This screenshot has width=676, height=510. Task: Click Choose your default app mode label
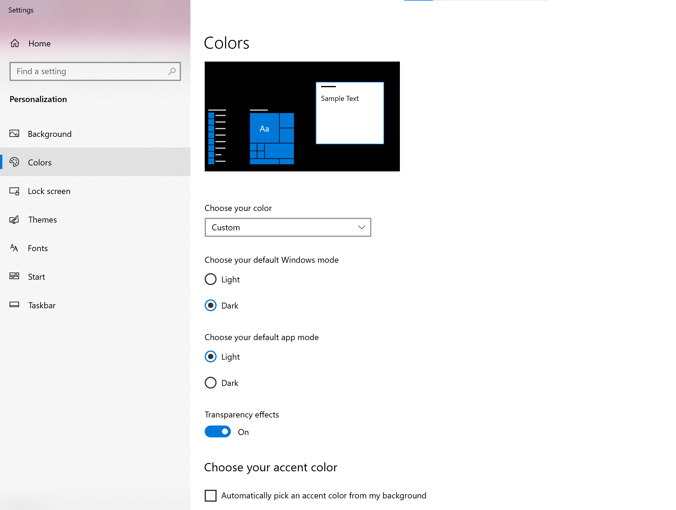262,337
